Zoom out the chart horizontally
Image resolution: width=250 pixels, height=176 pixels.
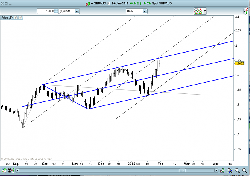pyautogui.click(x=237, y=170)
